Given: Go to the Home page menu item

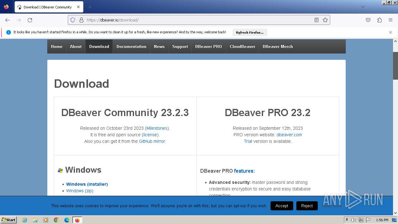Looking at the screenshot, I should pos(57,46).
